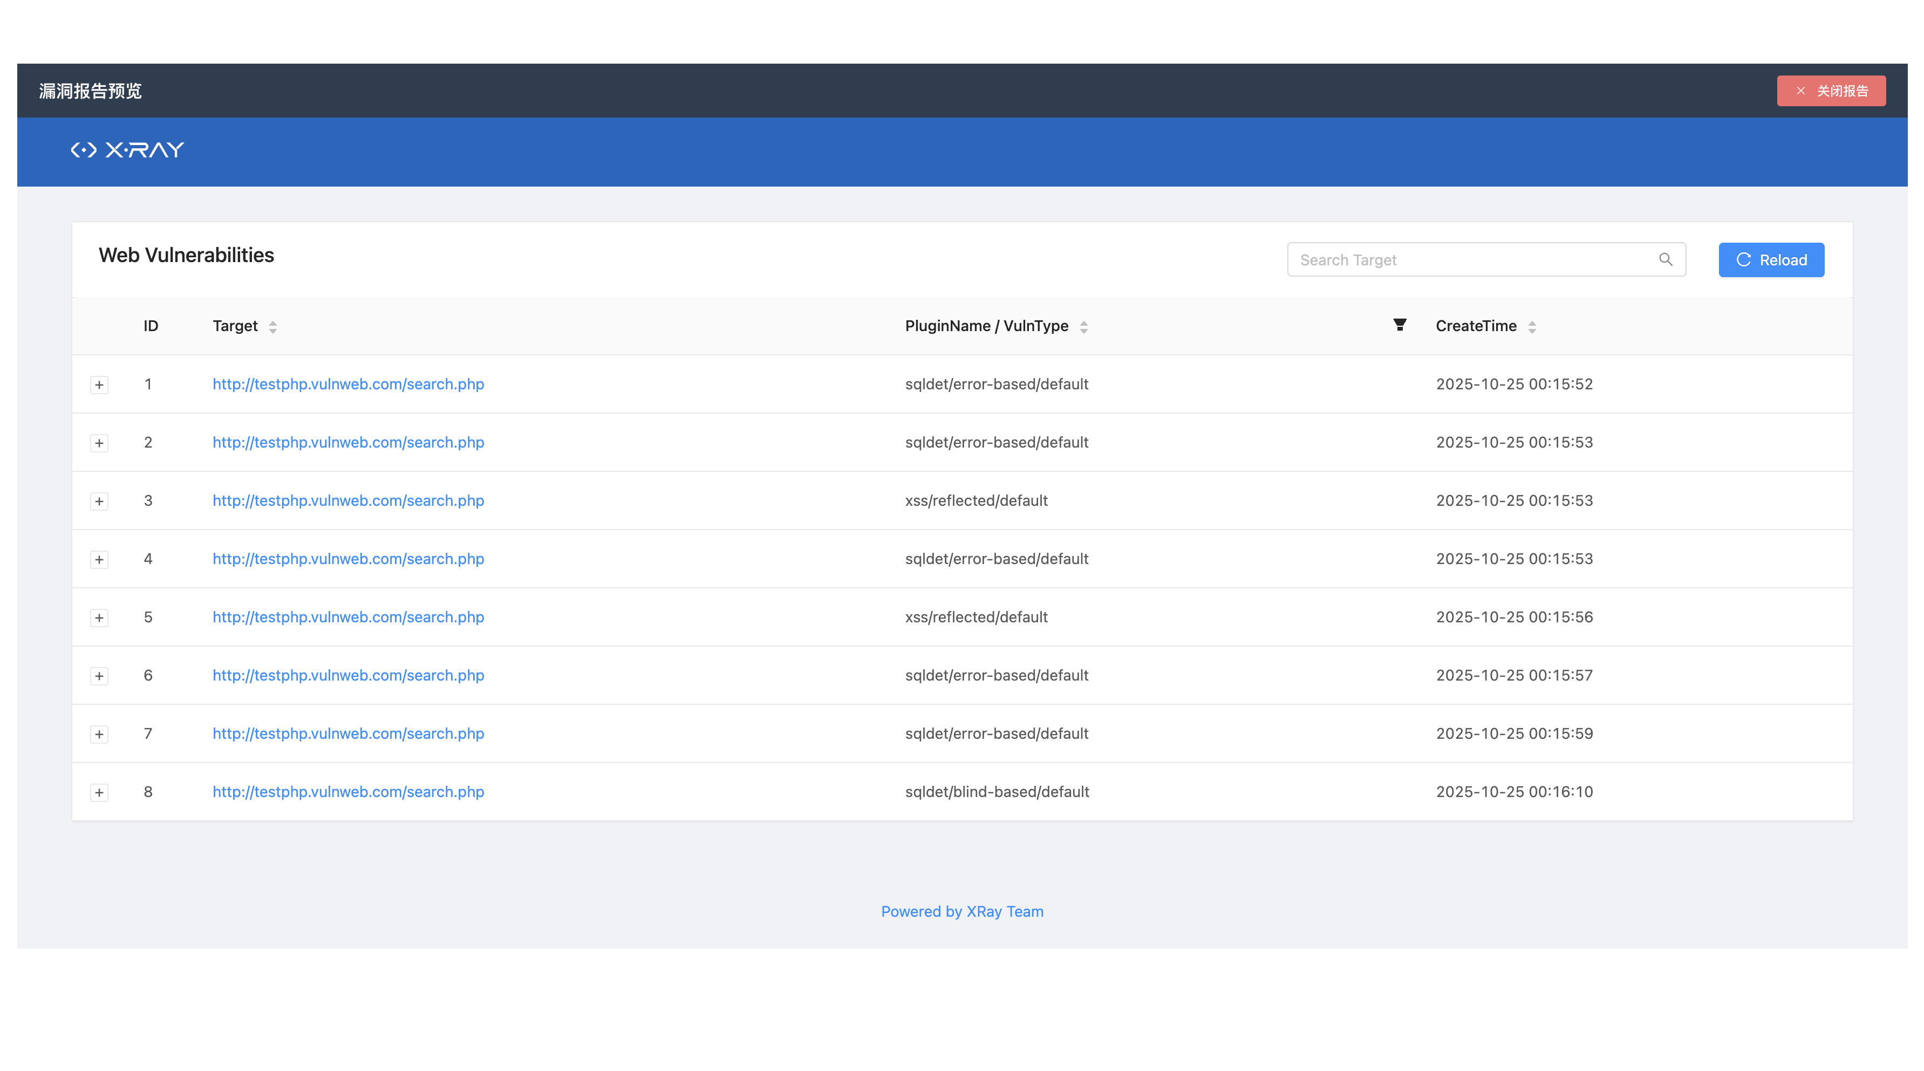Sort by CreateTime column arrows
Screen dimensions: 1924x1071
pyautogui.click(x=1531, y=327)
